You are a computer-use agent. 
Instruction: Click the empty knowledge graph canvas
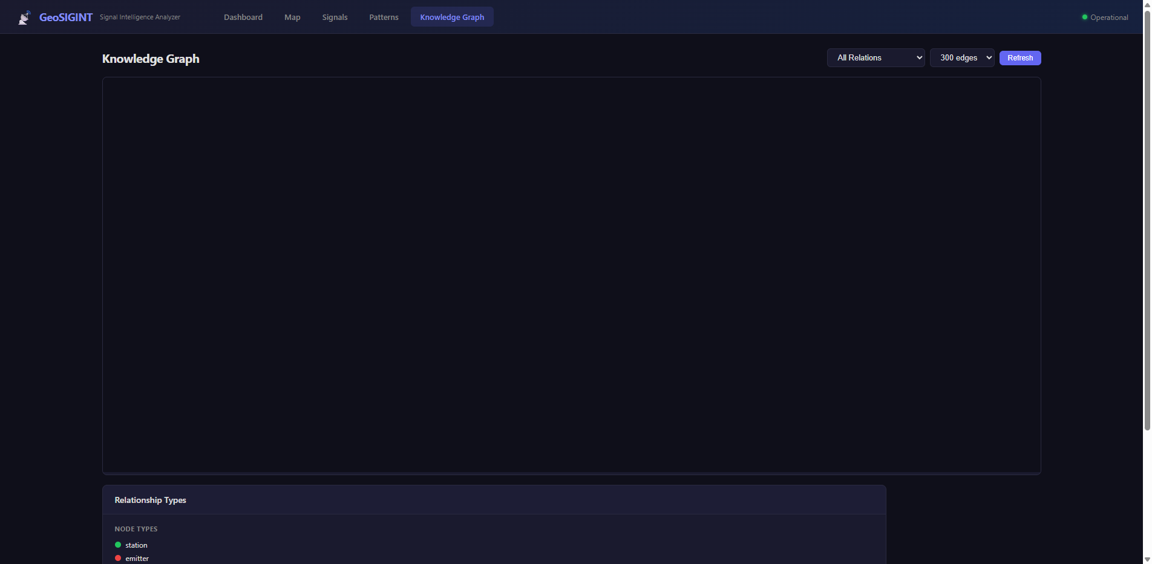571,275
